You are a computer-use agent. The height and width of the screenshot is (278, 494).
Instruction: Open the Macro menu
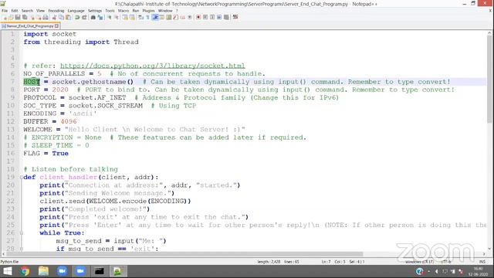coord(123,11)
